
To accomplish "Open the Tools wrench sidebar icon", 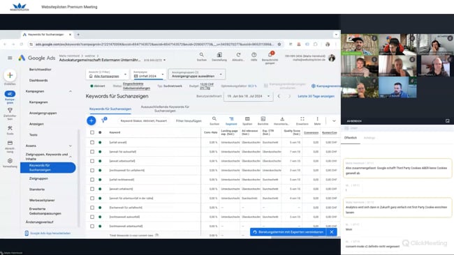I will tap(10, 128).
